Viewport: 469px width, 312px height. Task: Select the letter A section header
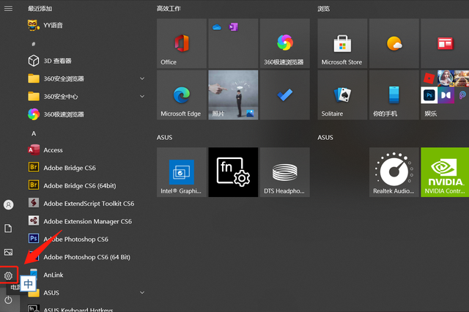34,133
